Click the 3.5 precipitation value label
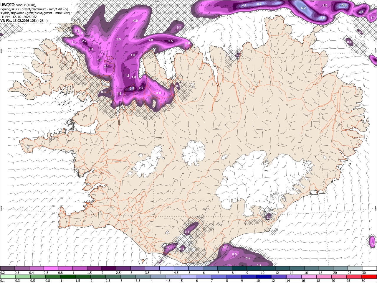The height and width of the screenshot is (283, 377). (361, 12)
